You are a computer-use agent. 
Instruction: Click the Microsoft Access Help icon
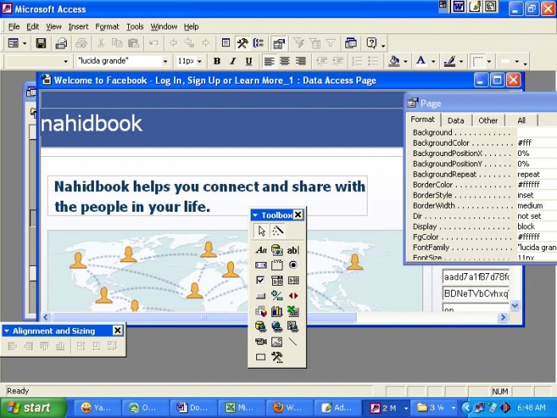pyautogui.click(x=372, y=43)
